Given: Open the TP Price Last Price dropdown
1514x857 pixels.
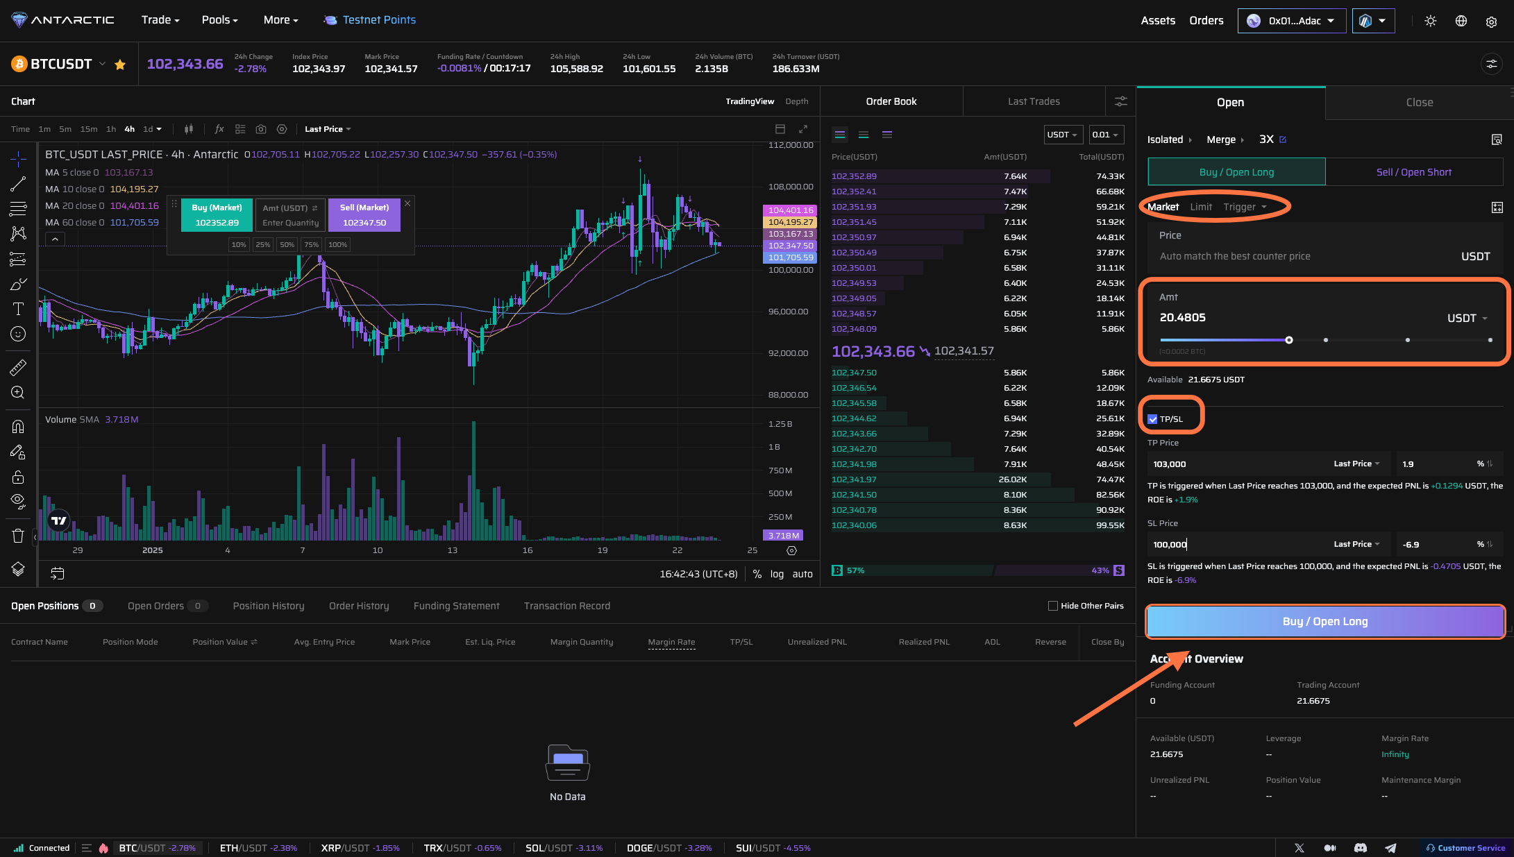Looking at the screenshot, I should tap(1356, 464).
